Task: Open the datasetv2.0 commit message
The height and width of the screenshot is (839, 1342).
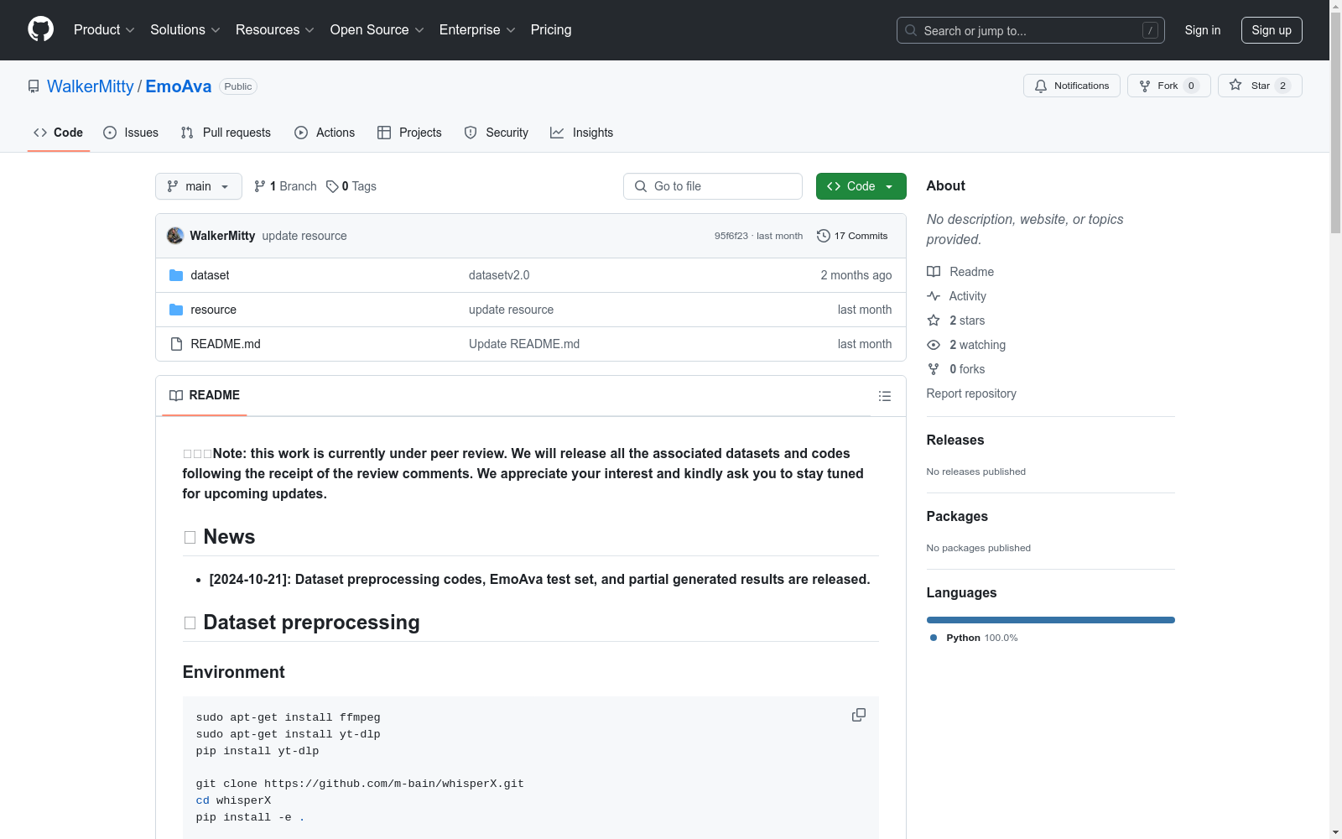Action: (499, 275)
